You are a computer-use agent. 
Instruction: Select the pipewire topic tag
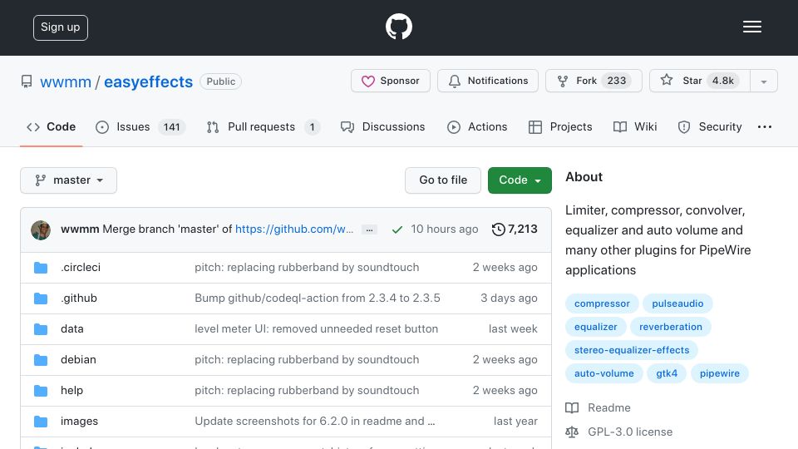point(719,373)
